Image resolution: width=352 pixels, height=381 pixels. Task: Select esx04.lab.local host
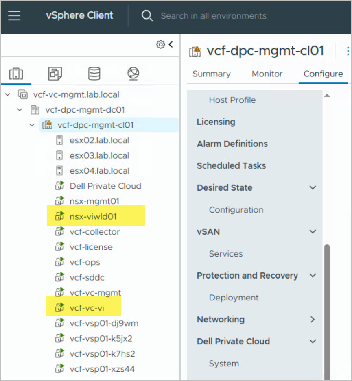[99, 171]
